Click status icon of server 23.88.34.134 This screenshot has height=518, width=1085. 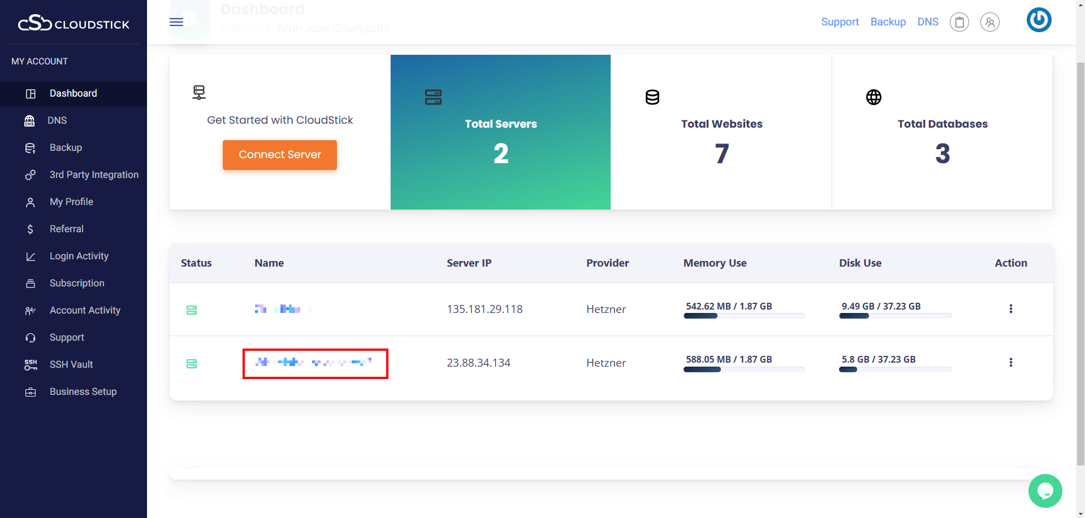[x=192, y=364]
